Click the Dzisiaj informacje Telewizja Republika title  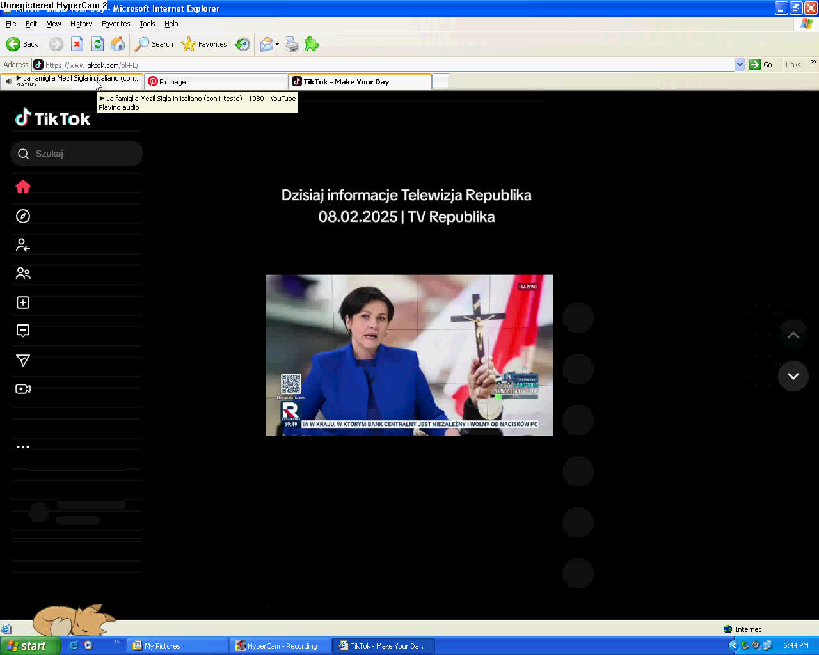[406, 206]
